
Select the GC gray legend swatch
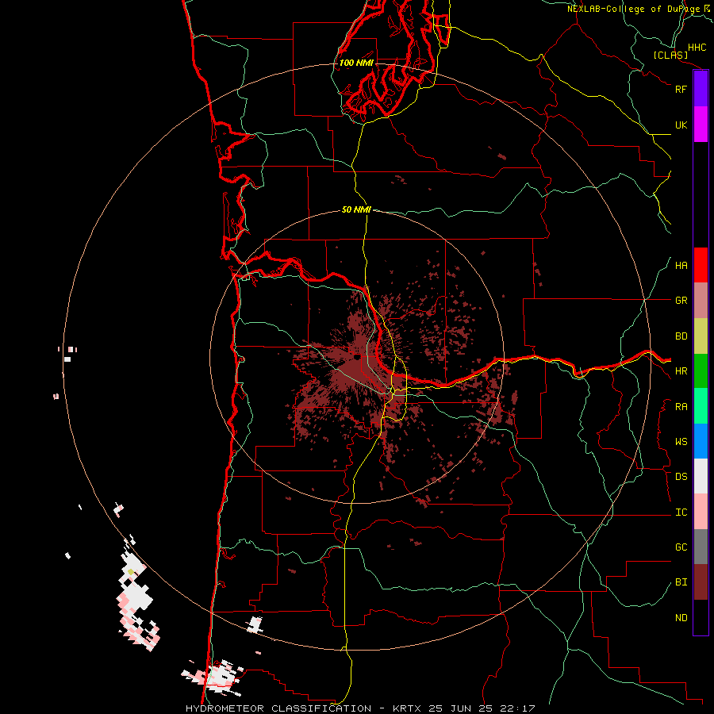[x=701, y=547]
